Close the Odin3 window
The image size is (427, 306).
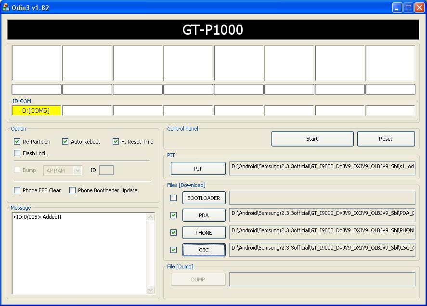419,8
